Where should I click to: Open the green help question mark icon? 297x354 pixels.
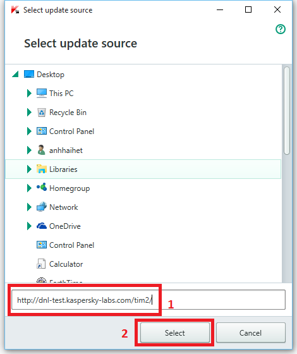coord(281,29)
